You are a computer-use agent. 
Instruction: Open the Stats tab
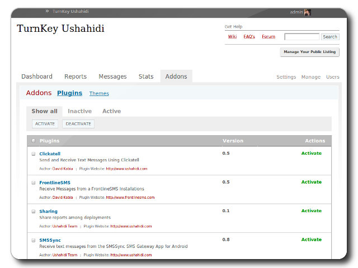(146, 76)
